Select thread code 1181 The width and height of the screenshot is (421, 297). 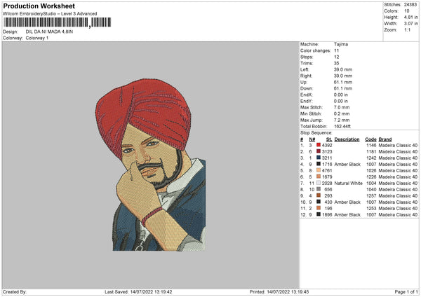[371, 152]
